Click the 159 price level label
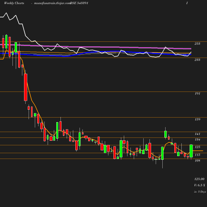 tap(197, 119)
